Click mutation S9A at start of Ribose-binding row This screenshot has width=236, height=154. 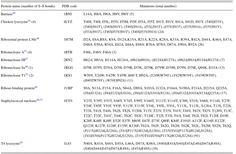coord(86,88)
